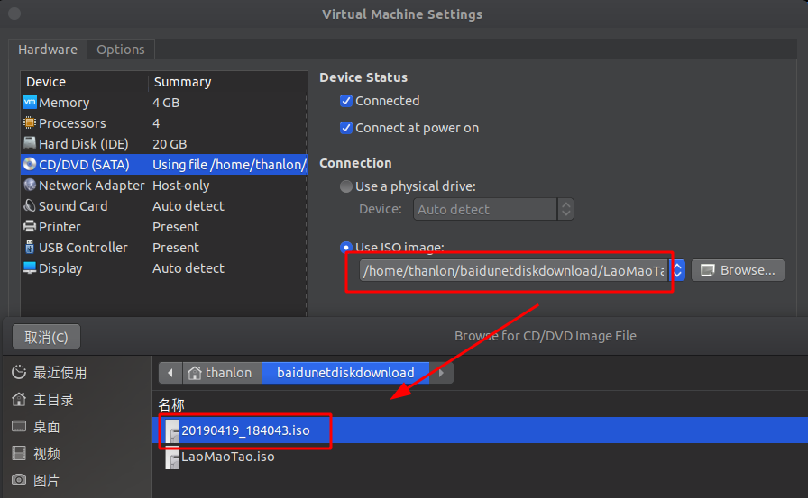Click the Summary column header
The width and height of the screenshot is (808, 498).
[x=182, y=82]
